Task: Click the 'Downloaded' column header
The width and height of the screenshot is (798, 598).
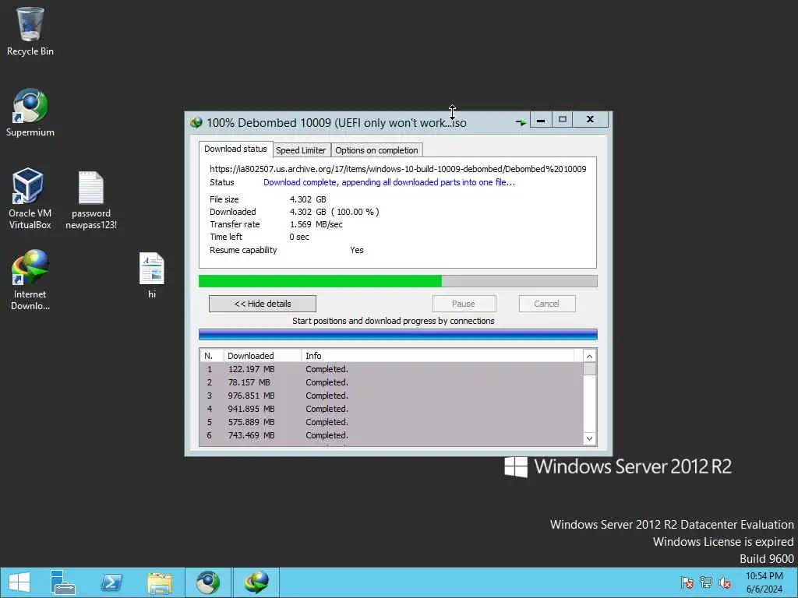Action: 263,356
